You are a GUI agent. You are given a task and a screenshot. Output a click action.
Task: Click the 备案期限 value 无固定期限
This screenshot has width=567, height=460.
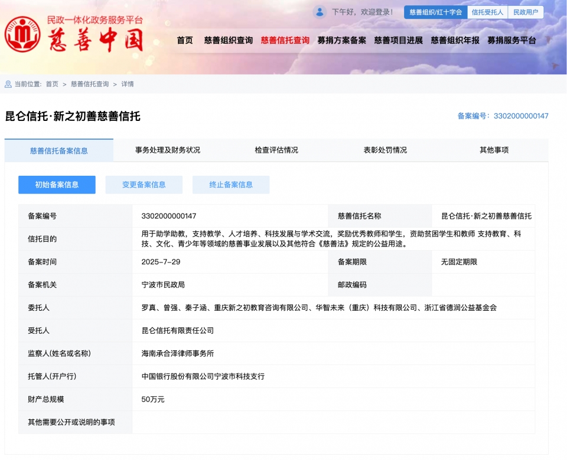459,262
